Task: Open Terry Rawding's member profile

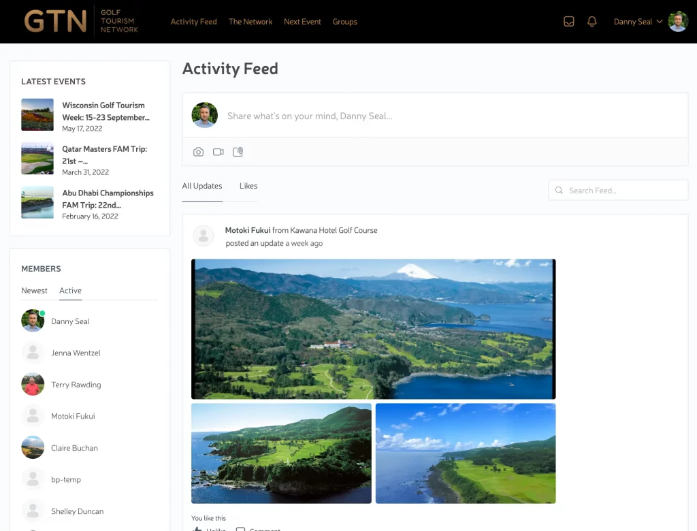Action: click(76, 385)
